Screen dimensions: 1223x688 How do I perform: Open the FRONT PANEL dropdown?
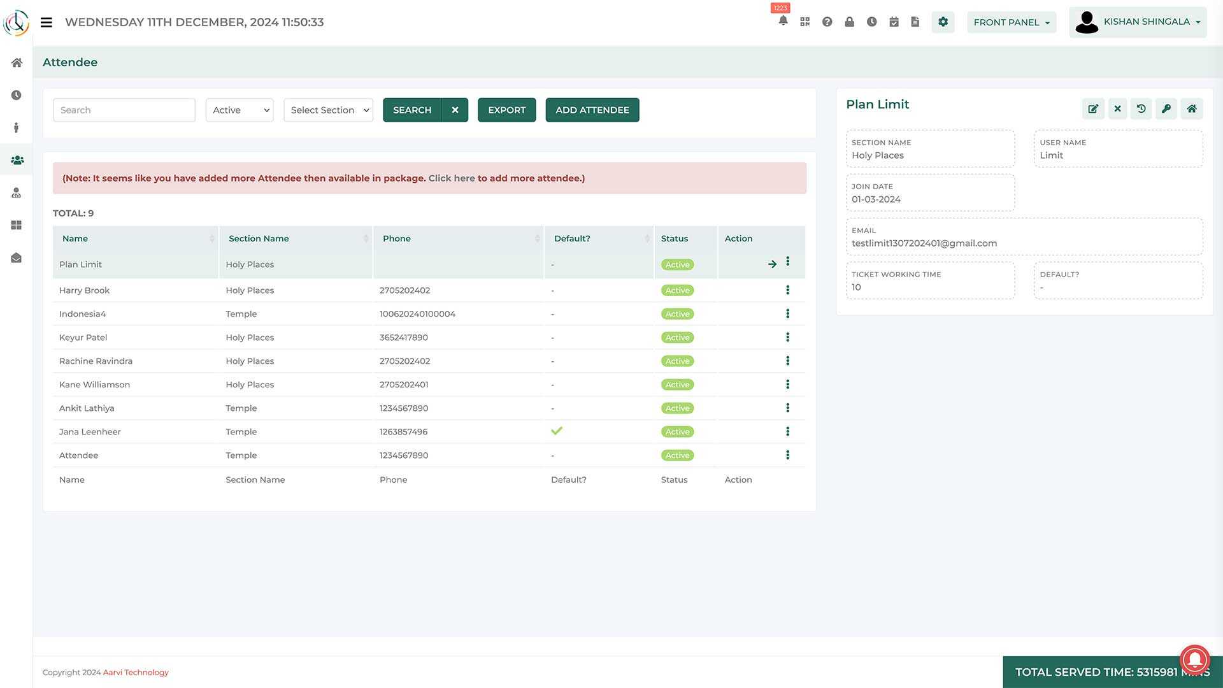tap(1011, 22)
